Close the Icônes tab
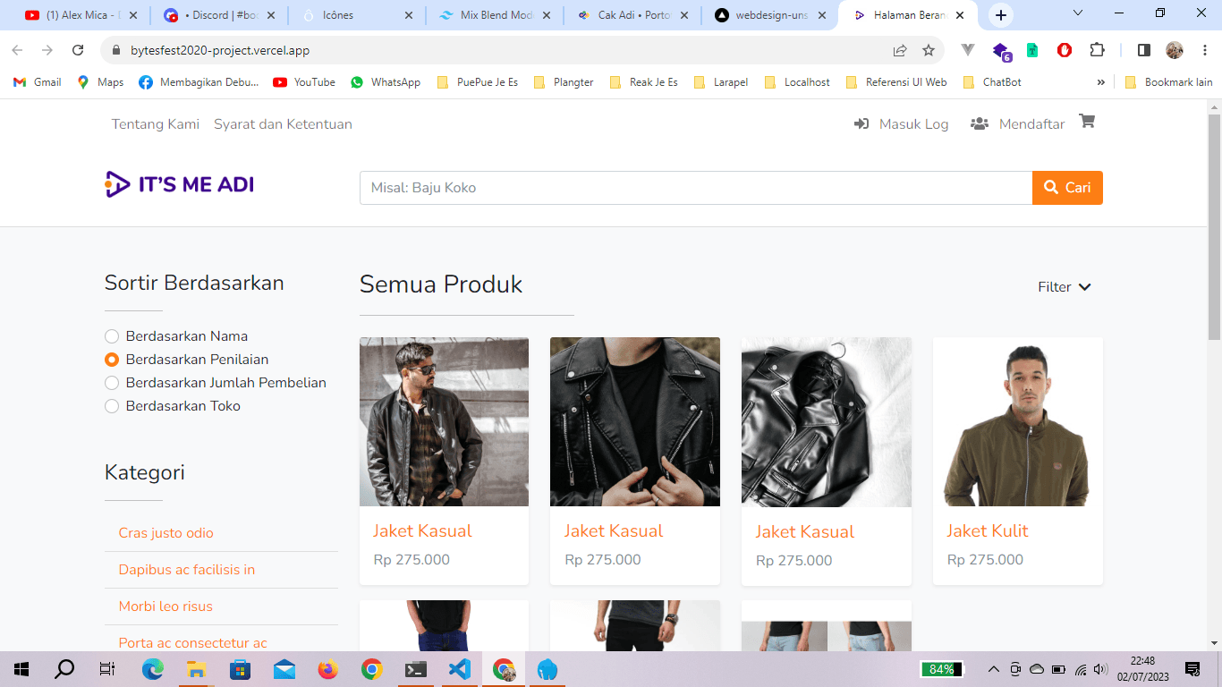Viewport: 1222px width, 687px height. [x=409, y=15]
